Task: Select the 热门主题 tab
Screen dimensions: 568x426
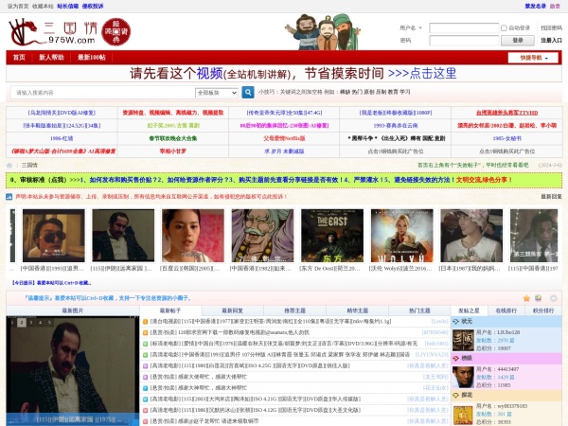Action: (418, 310)
